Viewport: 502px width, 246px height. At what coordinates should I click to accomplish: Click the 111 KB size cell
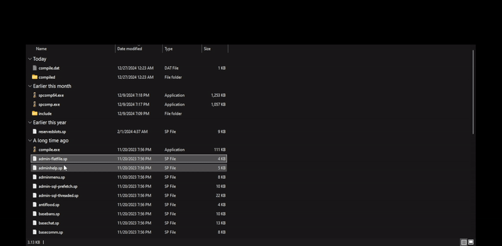[220, 150]
